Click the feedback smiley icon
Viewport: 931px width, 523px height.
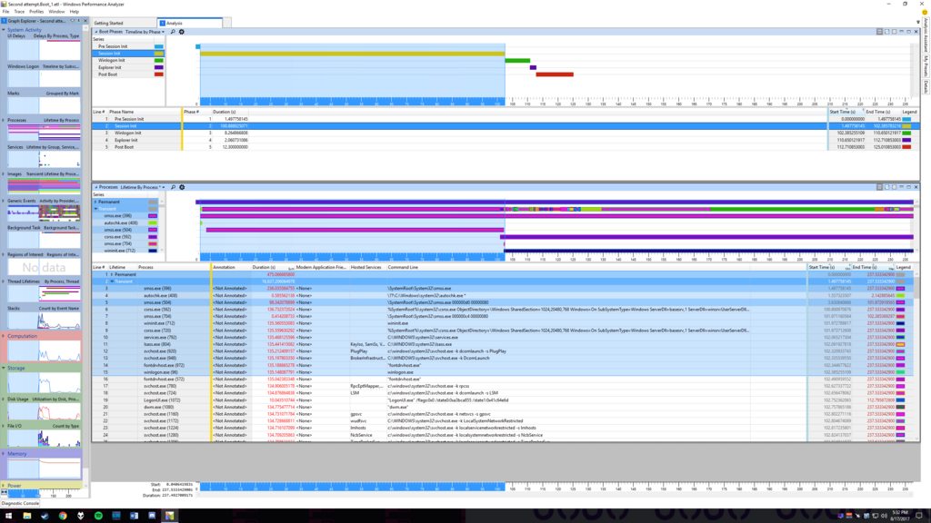[925, 12]
